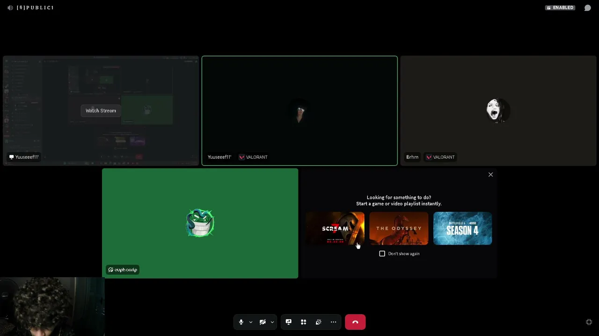
Task: Click the muted icon on euphonrip tag
Action: click(110, 270)
